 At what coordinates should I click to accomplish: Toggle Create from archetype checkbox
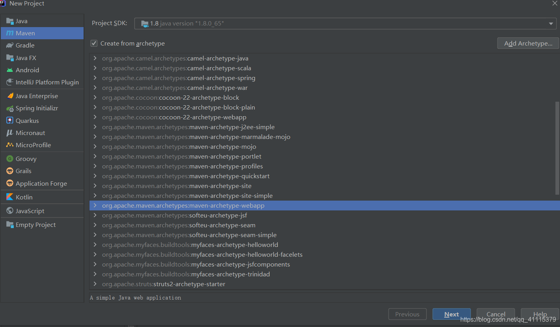pyautogui.click(x=94, y=43)
